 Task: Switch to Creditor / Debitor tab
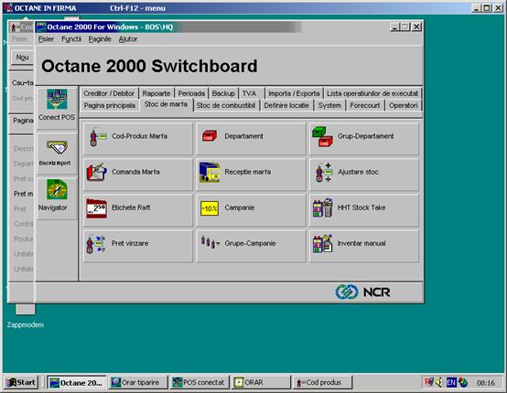109,93
